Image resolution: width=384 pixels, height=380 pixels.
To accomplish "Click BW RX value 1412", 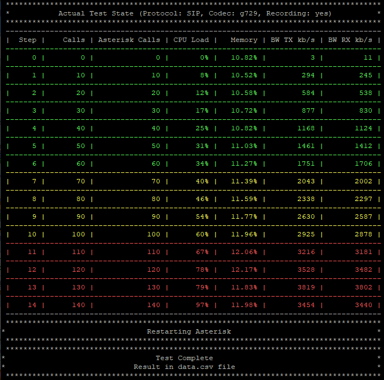I will pyautogui.click(x=364, y=146).
